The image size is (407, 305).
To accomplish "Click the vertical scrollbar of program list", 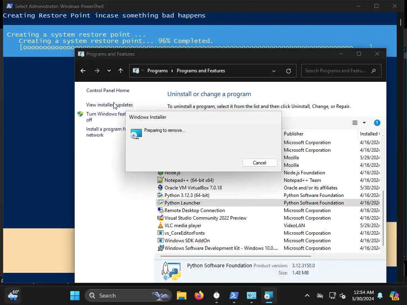I will click(x=383, y=218).
